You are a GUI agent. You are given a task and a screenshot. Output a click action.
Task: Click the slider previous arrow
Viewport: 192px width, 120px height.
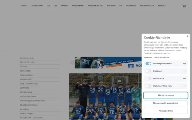72,63
